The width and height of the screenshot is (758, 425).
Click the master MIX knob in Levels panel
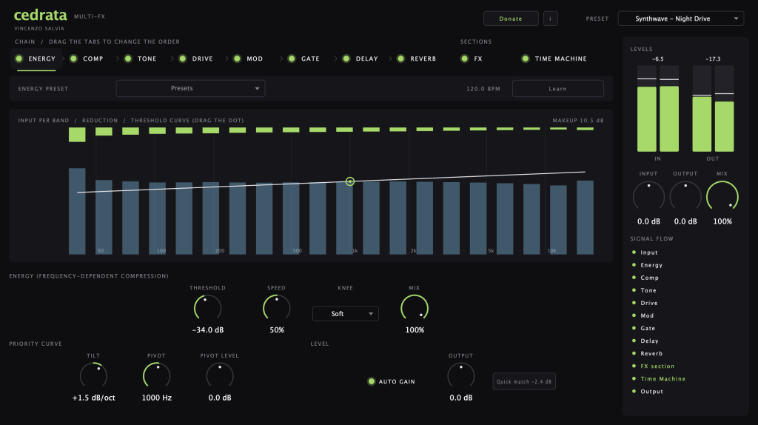pos(722,195)
